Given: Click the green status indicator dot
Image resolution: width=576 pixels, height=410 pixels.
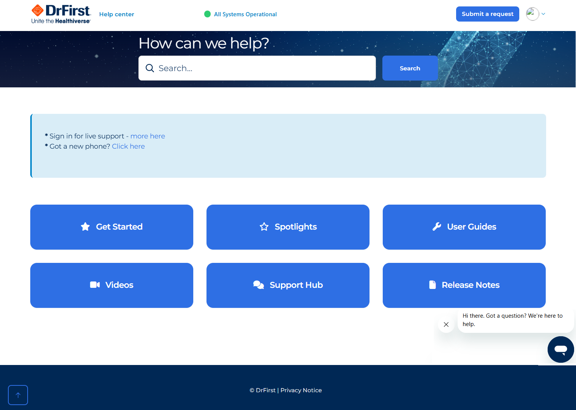Looking at the screenshot, I should coord(207,14).
